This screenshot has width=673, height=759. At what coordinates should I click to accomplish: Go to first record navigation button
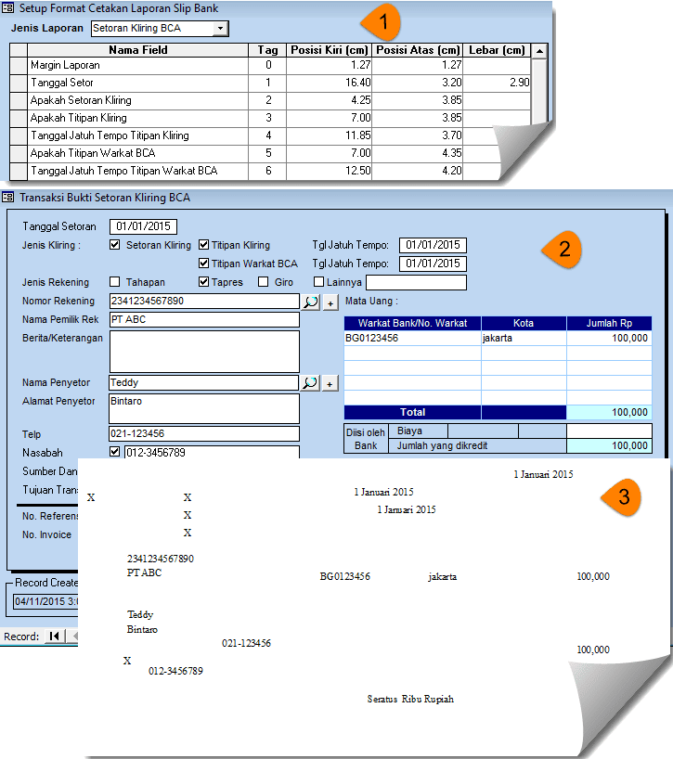click(55, 636)
